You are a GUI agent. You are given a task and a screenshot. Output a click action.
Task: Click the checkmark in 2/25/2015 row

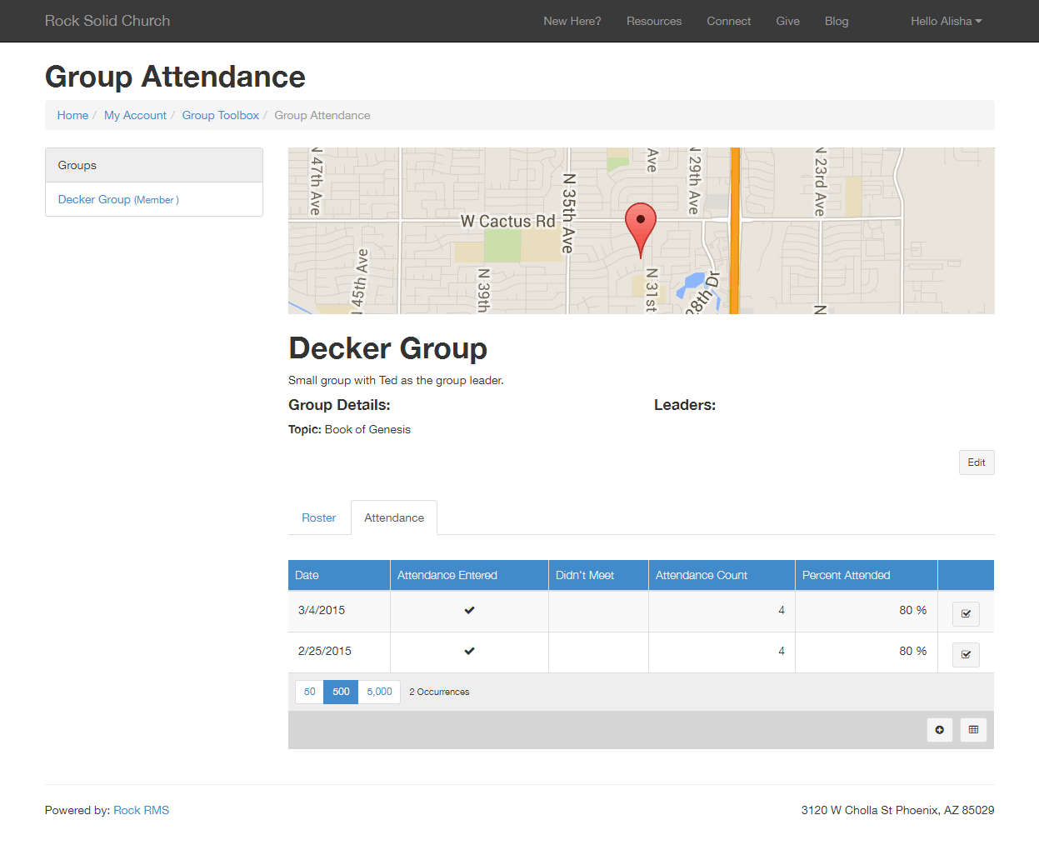[x=469, y=651]
